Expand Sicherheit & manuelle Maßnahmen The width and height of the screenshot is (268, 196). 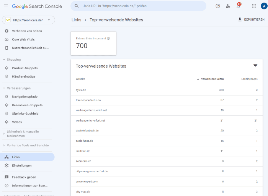[4, 134]
